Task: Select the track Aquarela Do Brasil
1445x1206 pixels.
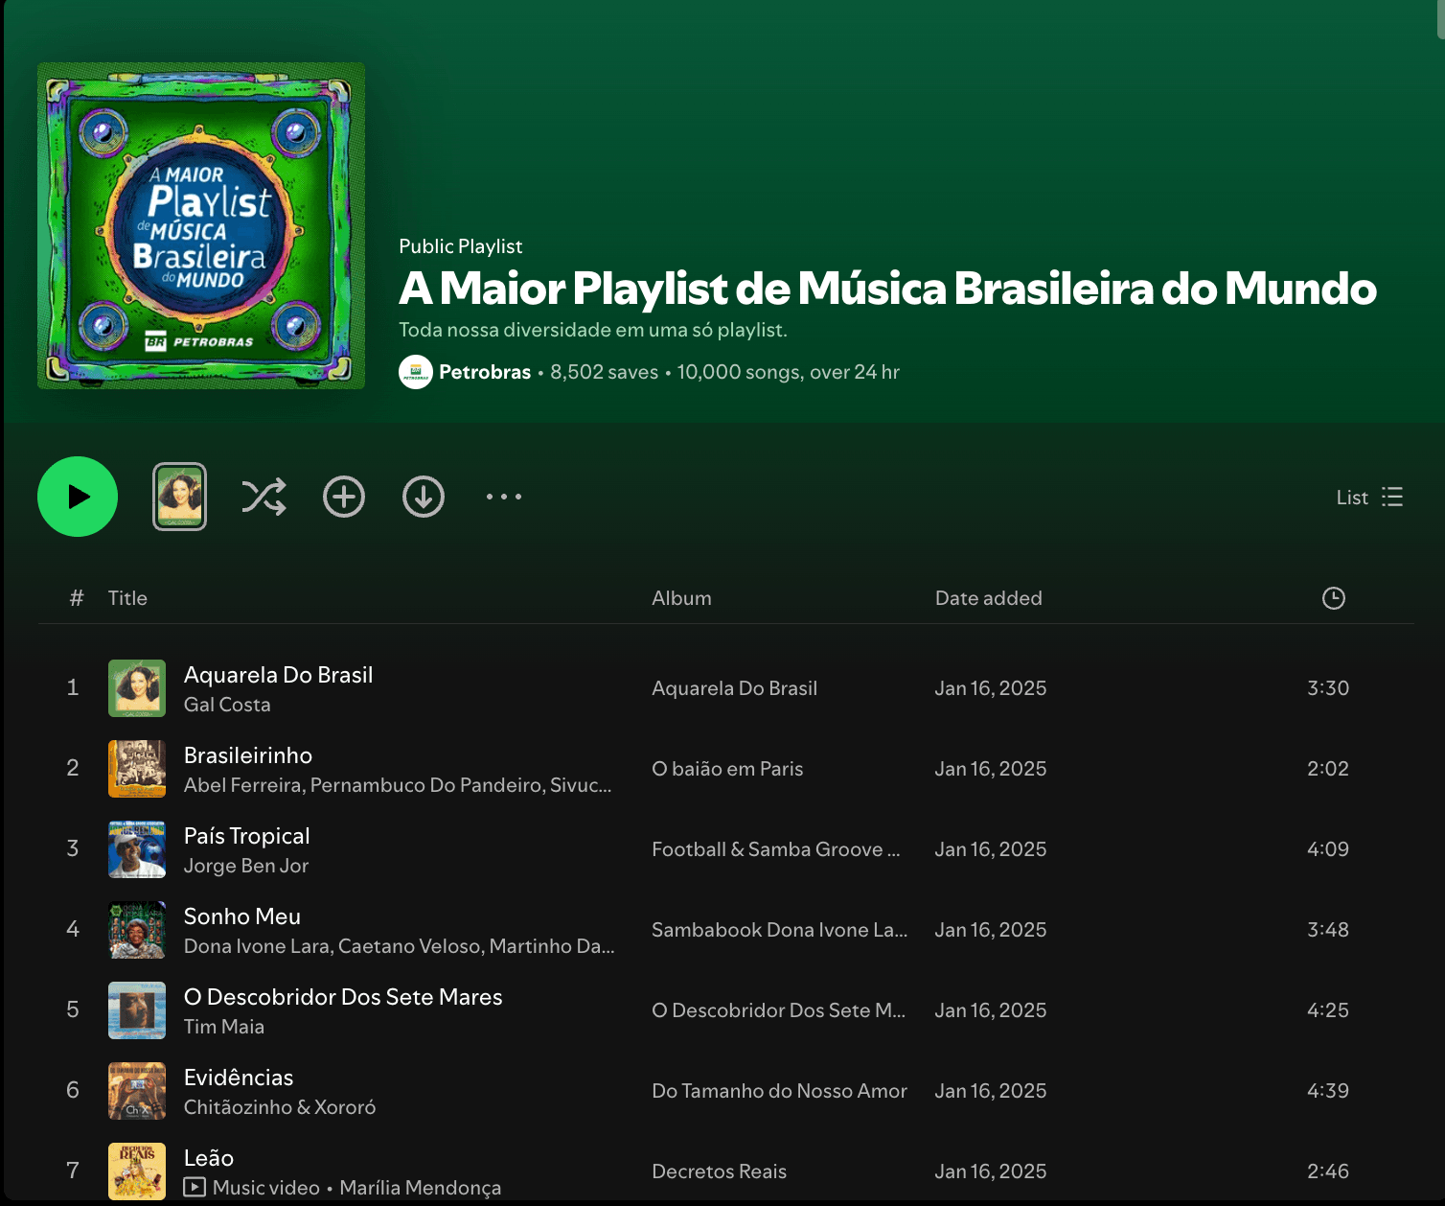Action: (x=278, y=675)
